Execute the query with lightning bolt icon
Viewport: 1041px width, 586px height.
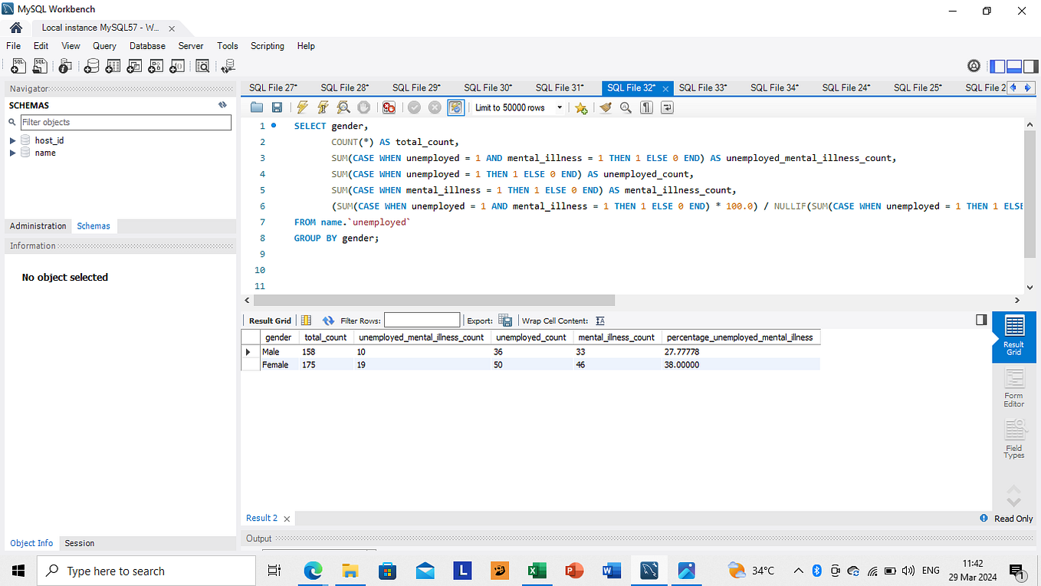[x=303, y=107]
